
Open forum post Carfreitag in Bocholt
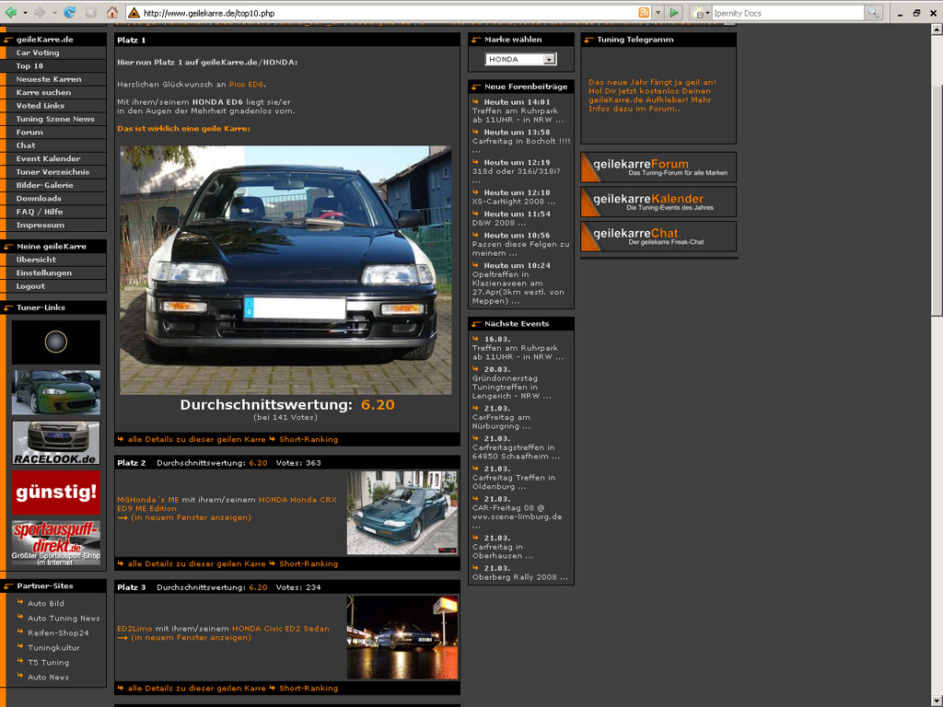521,141
